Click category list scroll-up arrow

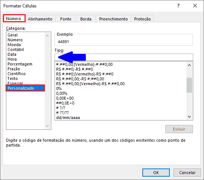(47, 36)
